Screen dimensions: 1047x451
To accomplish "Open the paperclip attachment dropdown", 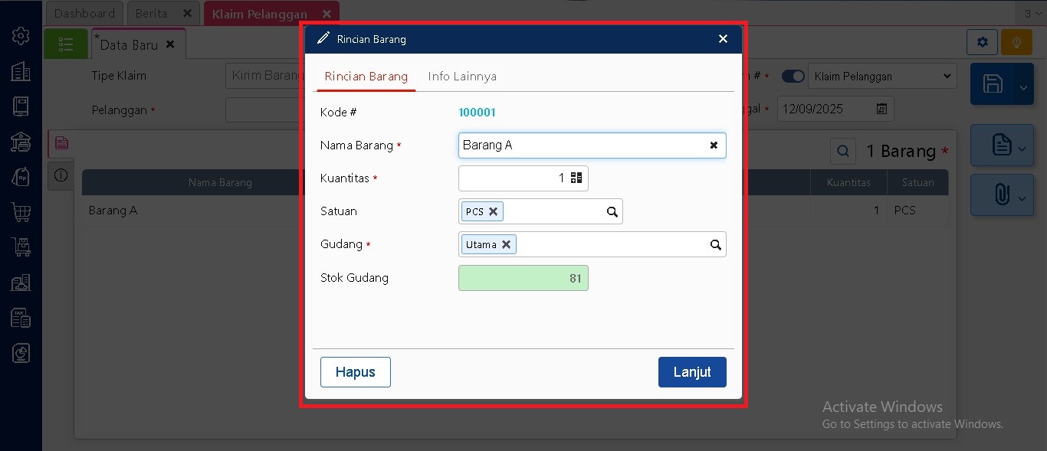I will [1002, 195].
